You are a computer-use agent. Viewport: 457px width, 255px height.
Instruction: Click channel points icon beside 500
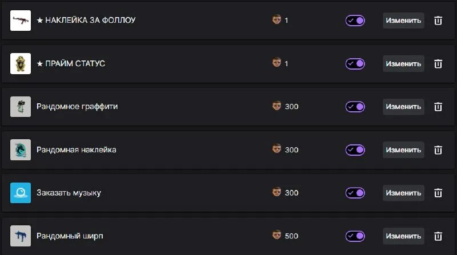tap(276, 236)
